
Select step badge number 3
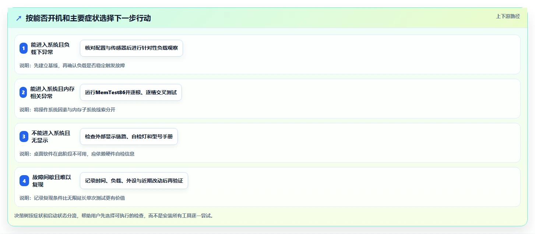point(24,136)
